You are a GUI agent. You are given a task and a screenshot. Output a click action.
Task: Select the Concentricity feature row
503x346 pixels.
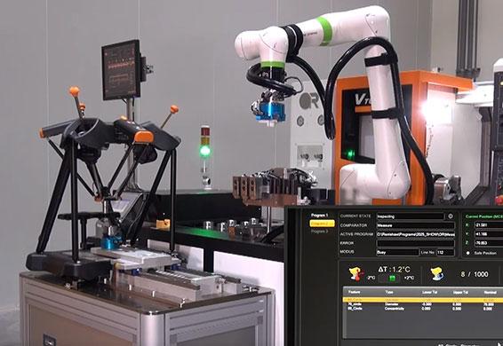(x=423, y=309)
